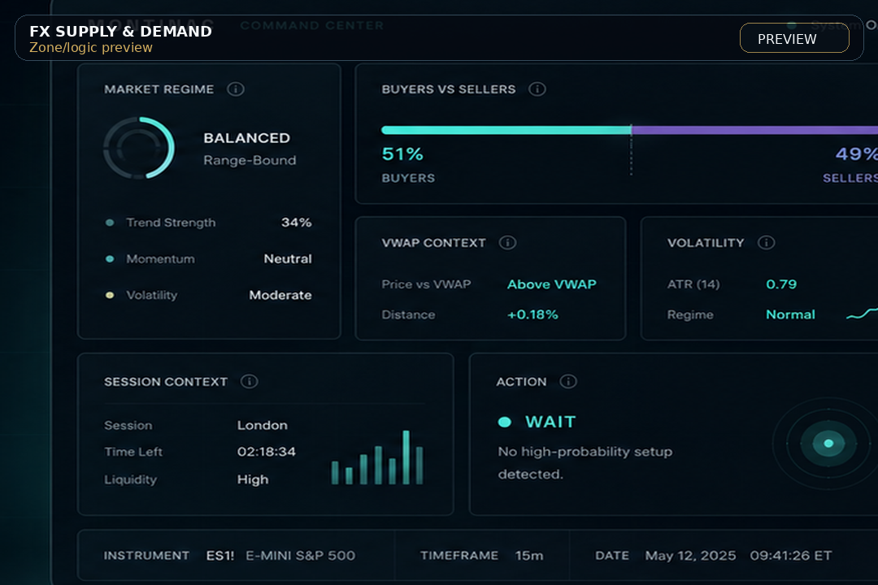Click the 02:18:34 time left value
The width and height of the screenshot is (878, 585).
point(266,451)
